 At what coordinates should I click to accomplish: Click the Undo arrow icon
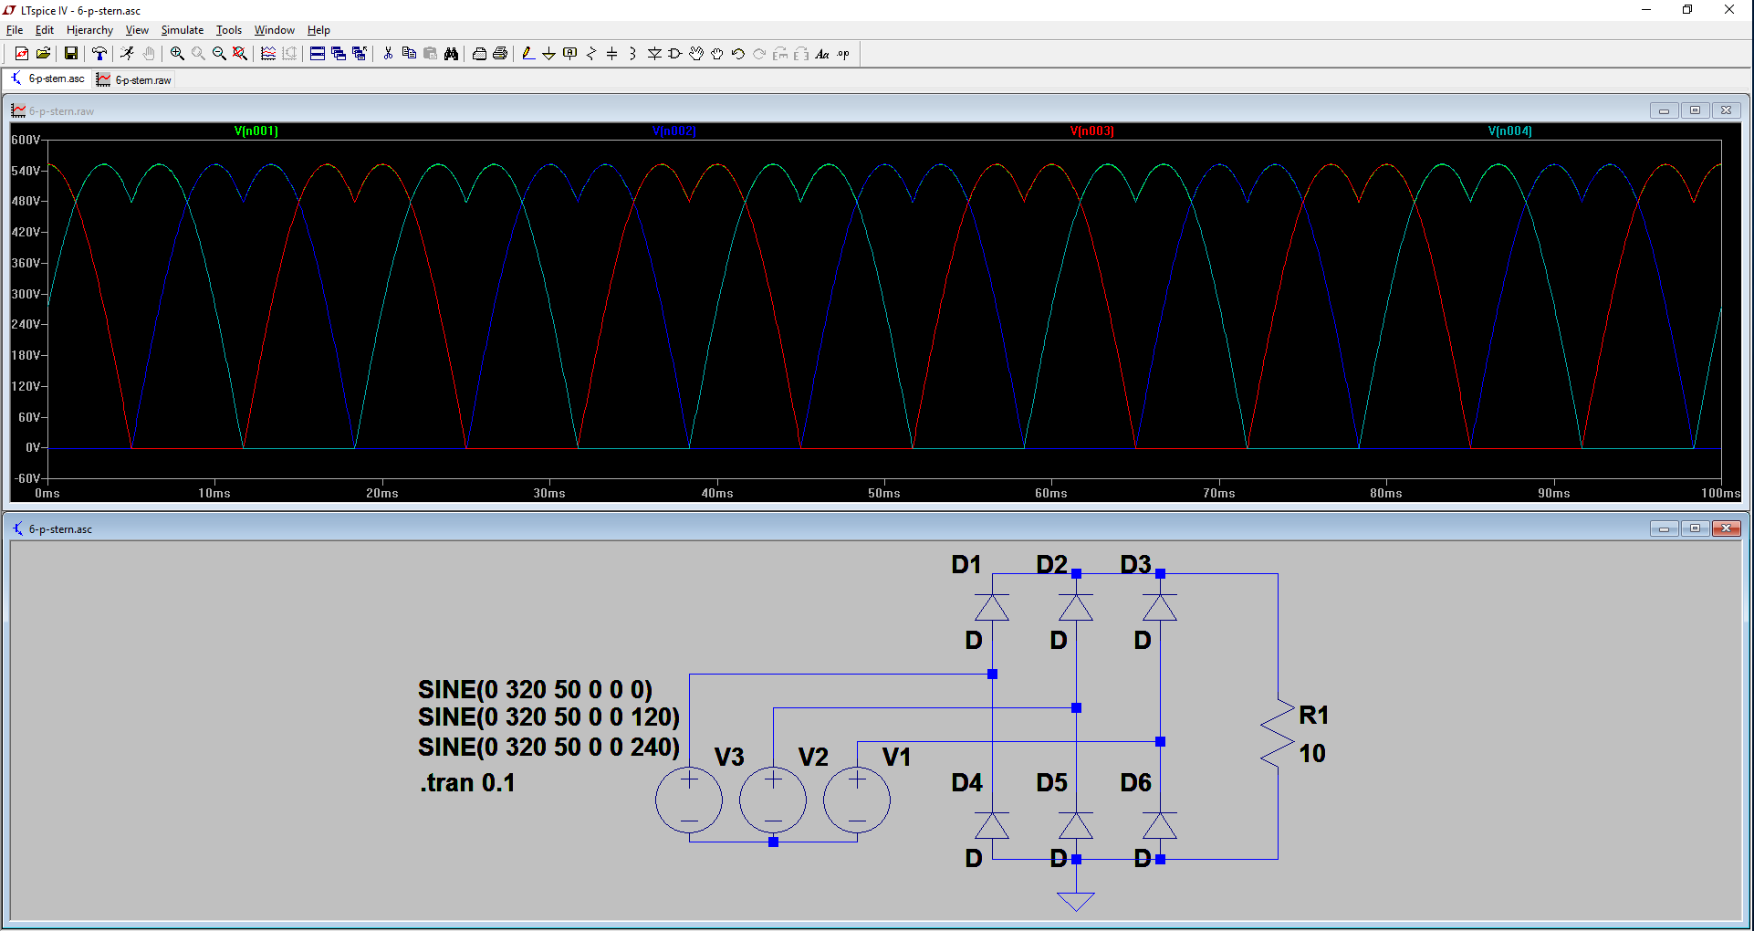point(738,54)
